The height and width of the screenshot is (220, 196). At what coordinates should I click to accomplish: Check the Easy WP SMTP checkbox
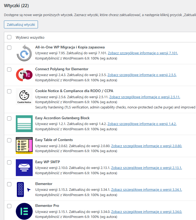point(9,162)
